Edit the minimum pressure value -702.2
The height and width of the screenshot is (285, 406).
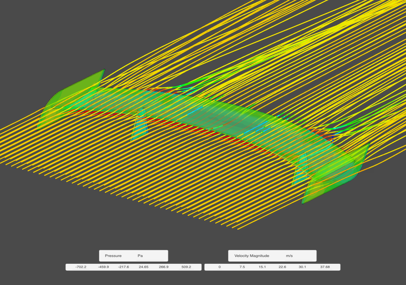click(x=81, y=267)
